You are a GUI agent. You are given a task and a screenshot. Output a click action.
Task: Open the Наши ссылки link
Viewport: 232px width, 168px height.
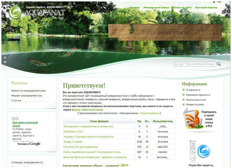pos(195,104)
